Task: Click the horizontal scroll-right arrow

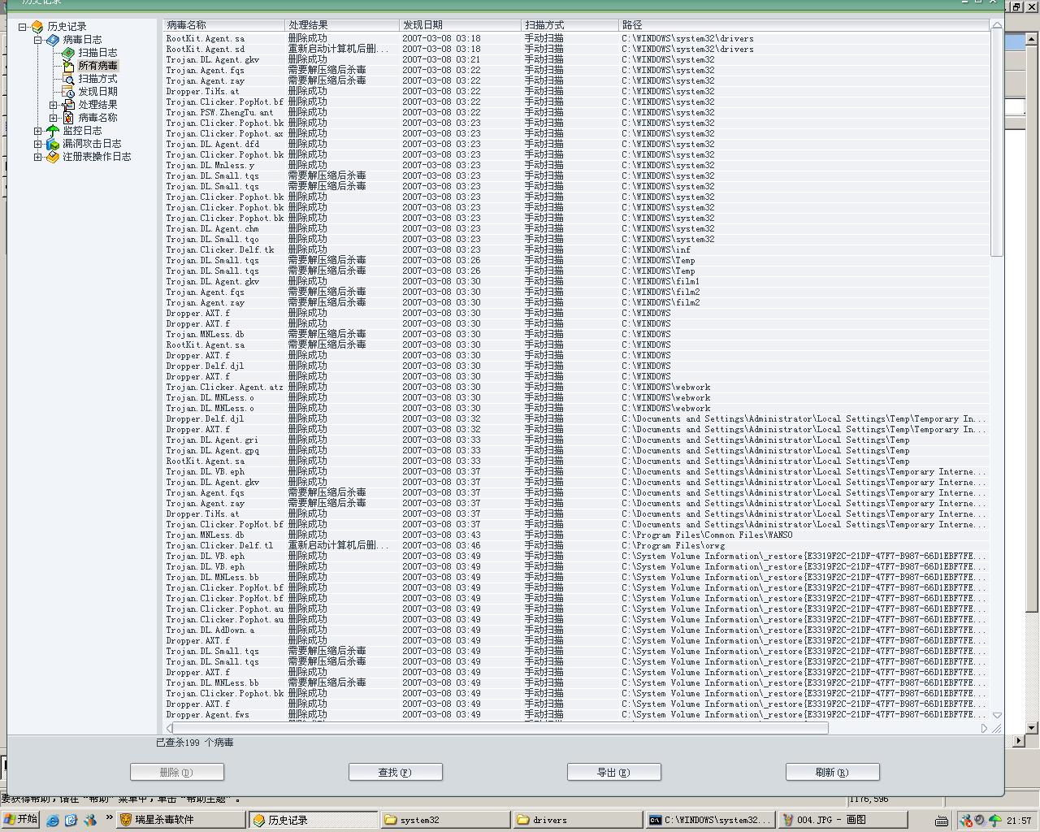Action: click(984, 728)
